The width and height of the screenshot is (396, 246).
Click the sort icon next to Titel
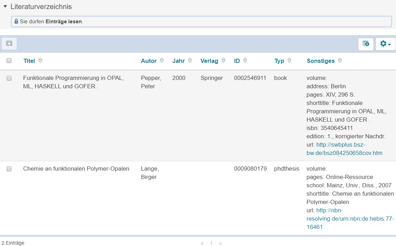point(40,60)
